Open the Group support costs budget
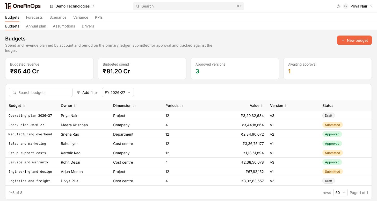 [x=27, y=153]
